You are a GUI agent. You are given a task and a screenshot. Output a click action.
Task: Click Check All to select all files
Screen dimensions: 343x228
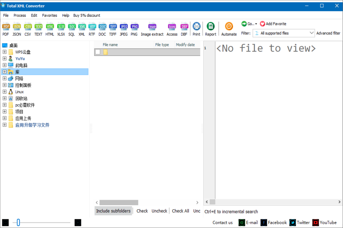pyautogui.click(x=180, y=211)
